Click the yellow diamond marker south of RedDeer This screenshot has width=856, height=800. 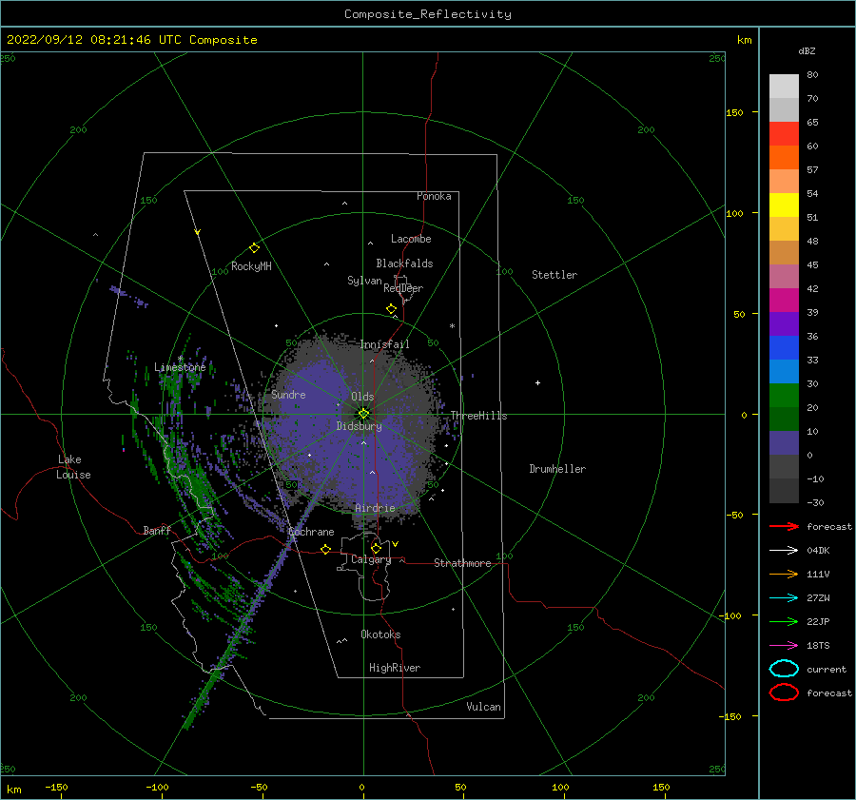[x=392, y=309]
